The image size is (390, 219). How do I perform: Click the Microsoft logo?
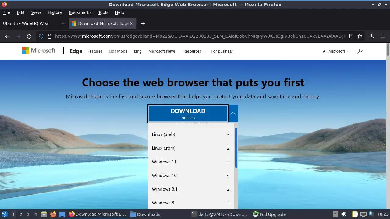coord(39,50)
